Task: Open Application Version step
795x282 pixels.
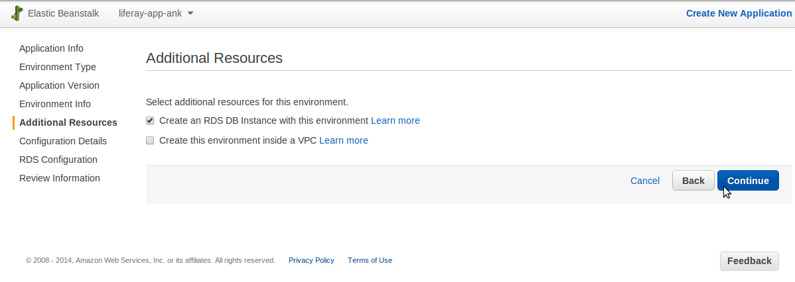Action: coord(59,85)
